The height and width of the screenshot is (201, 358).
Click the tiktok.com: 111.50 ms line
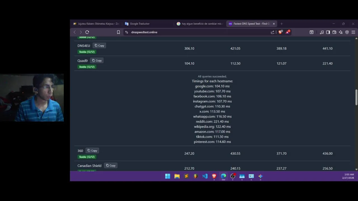212,137
